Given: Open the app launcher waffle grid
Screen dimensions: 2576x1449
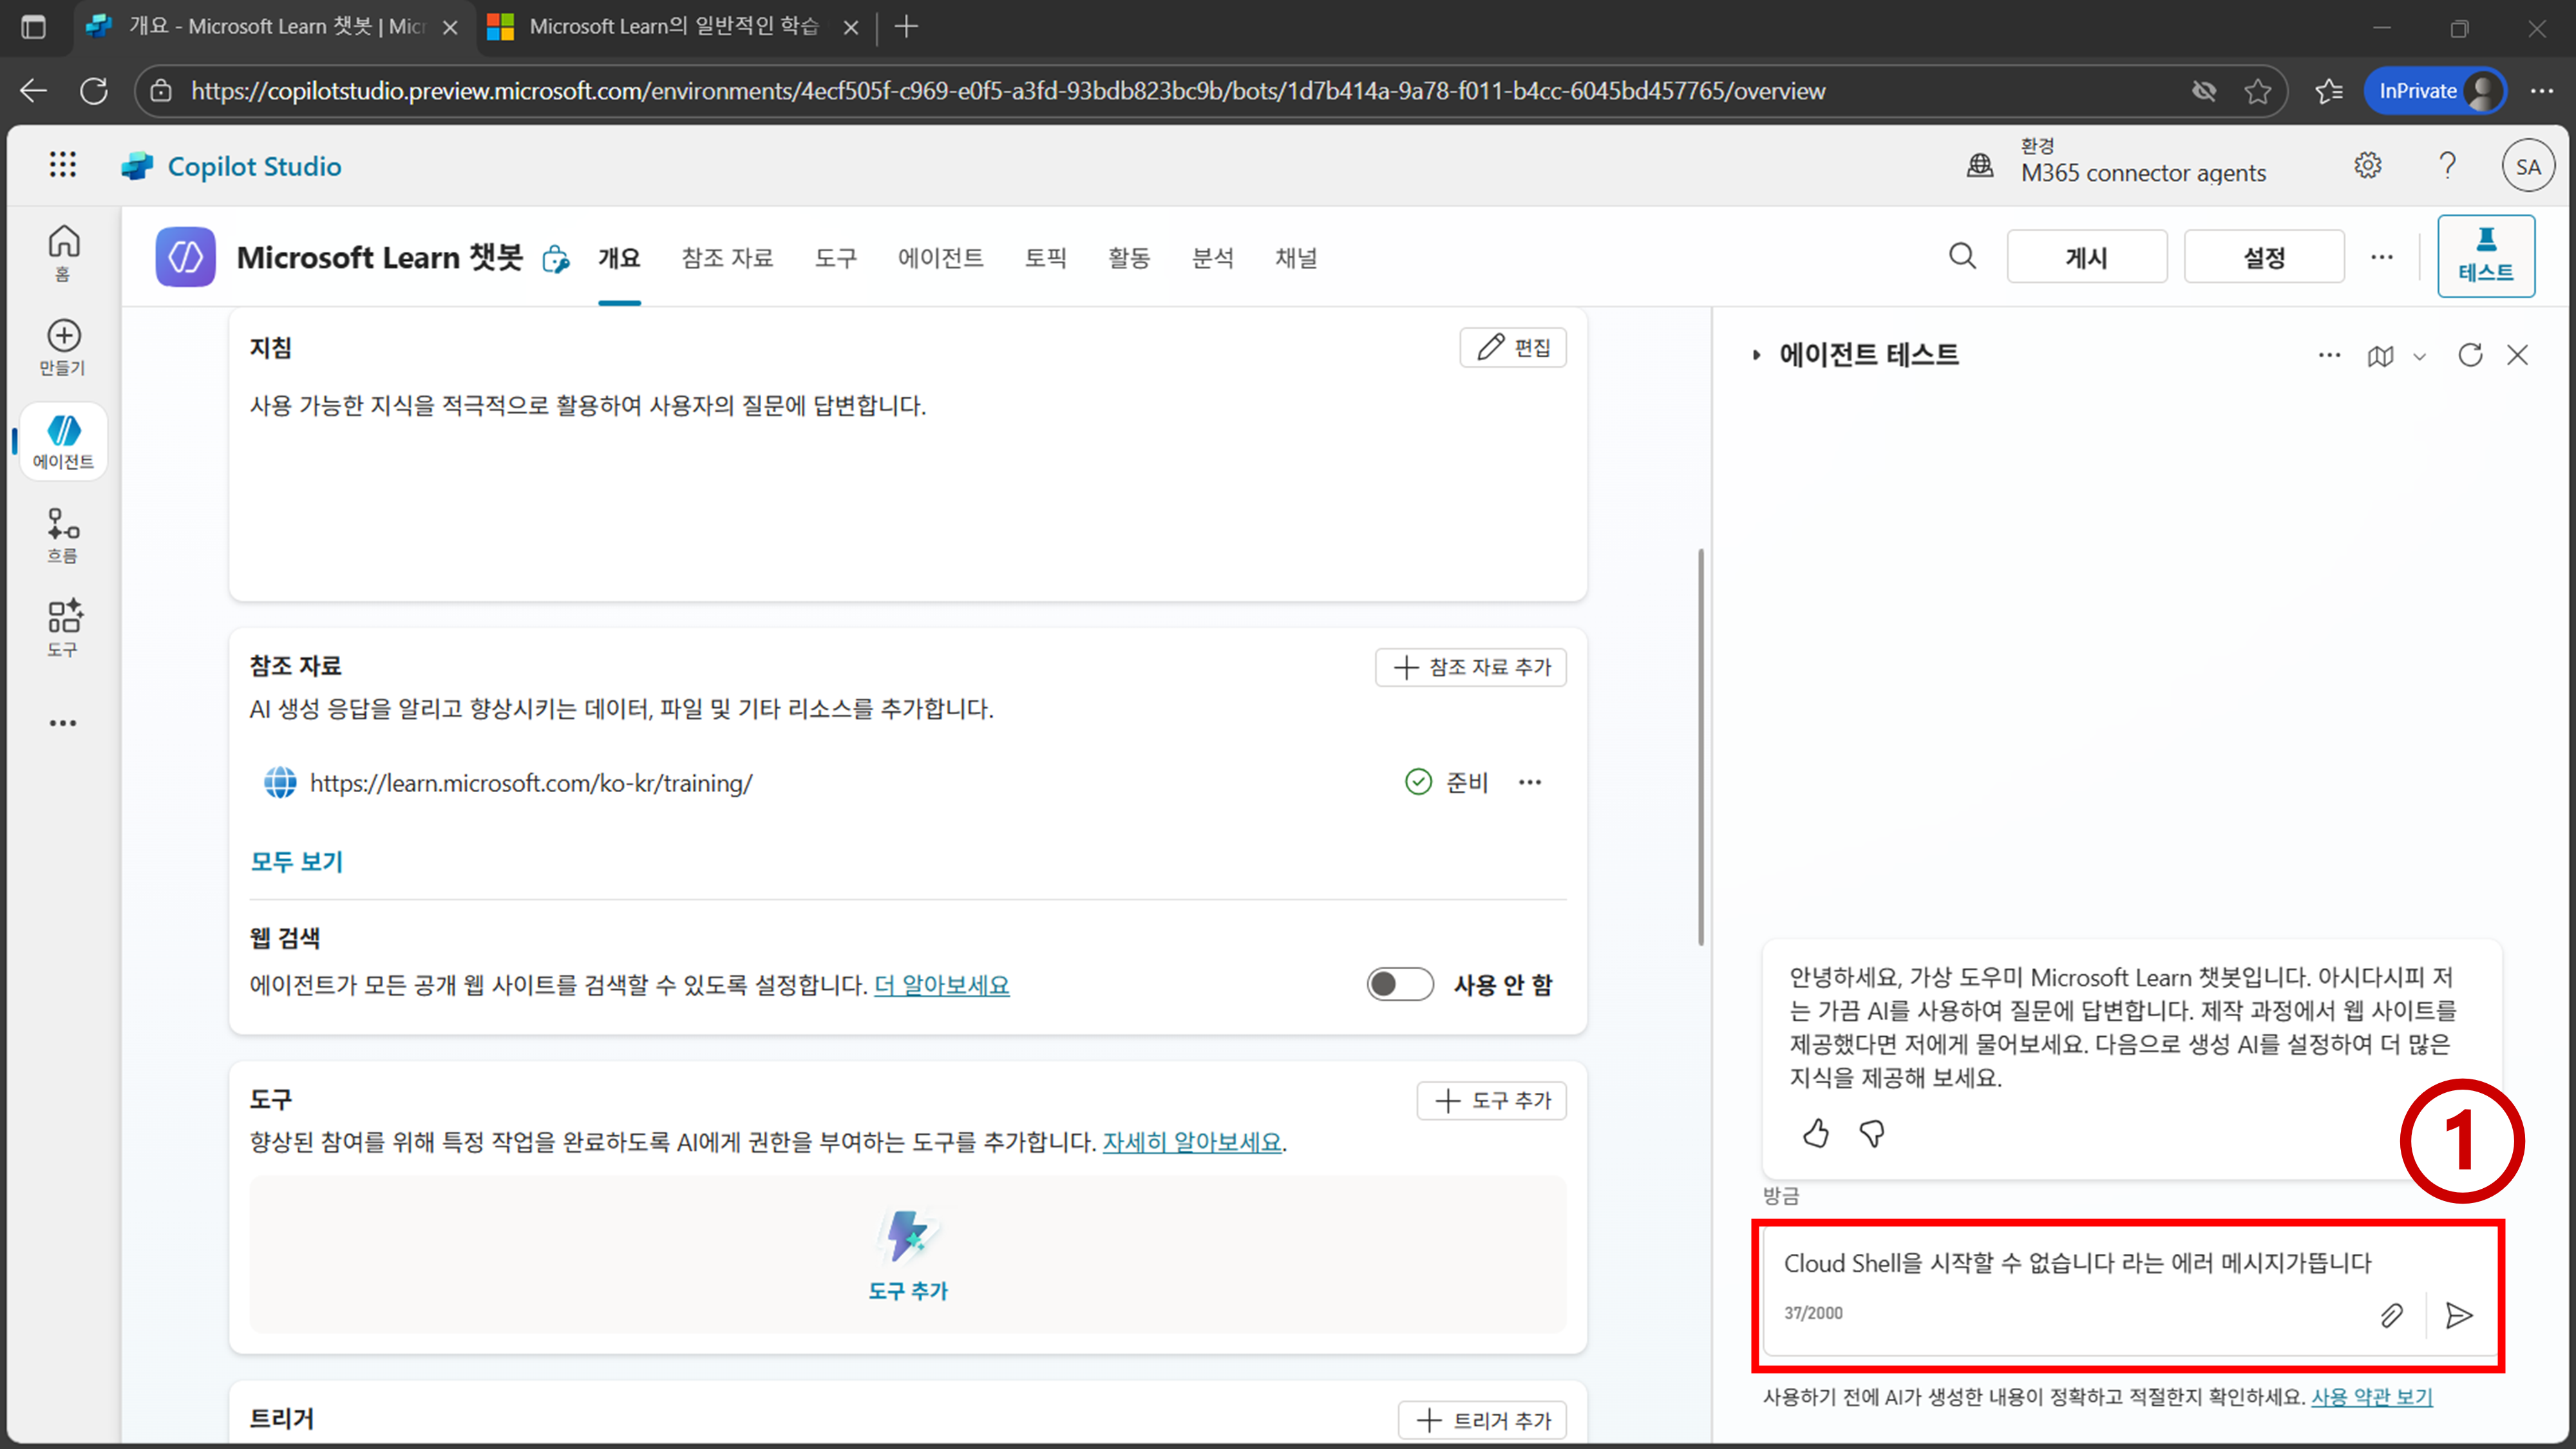Looking at the screenshot, I should coord(62,165).
